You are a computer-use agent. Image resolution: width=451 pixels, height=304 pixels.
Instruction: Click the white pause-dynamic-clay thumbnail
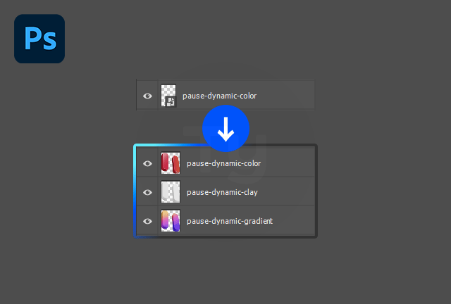[x=171, y=192]
